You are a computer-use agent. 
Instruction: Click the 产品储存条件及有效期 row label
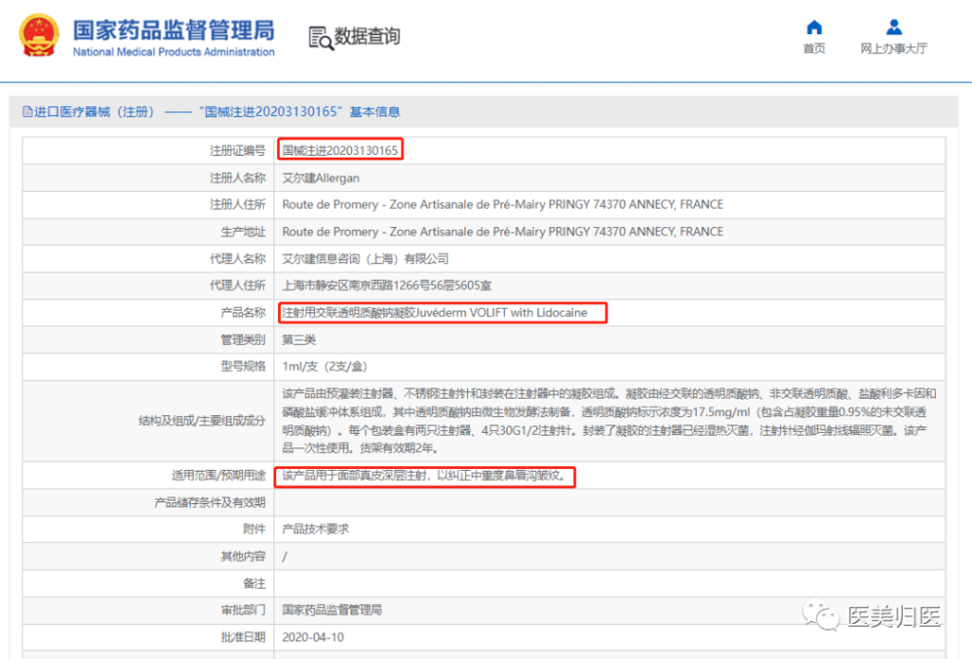pos(210,502)
